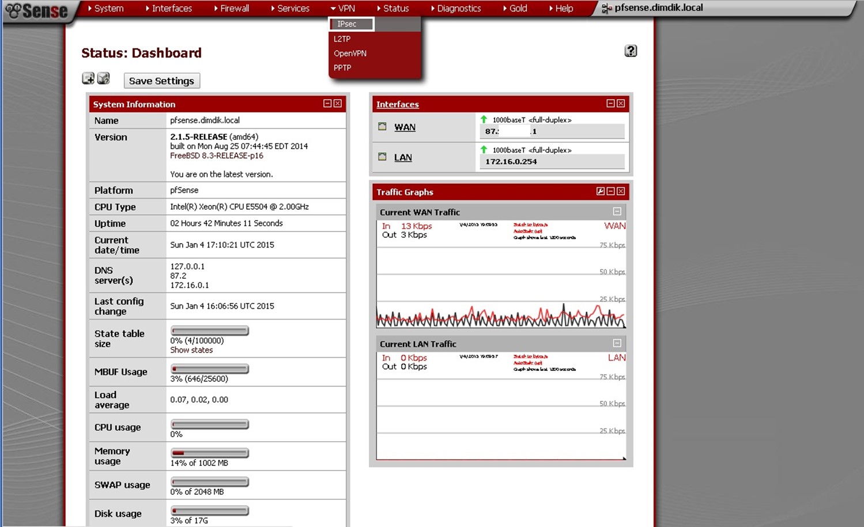Viewport: 864px width, 527px height.
Task: Click the Disk usage progress bar
Action: pos(210,510)
